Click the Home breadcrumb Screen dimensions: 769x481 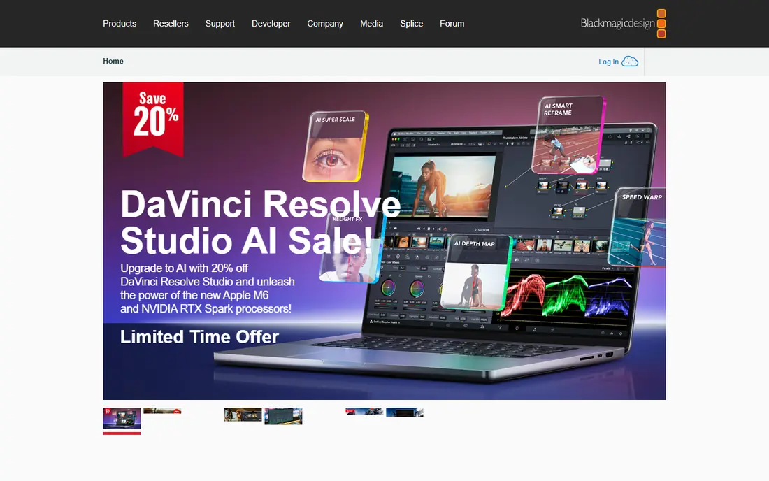click(x=113, y=61)
